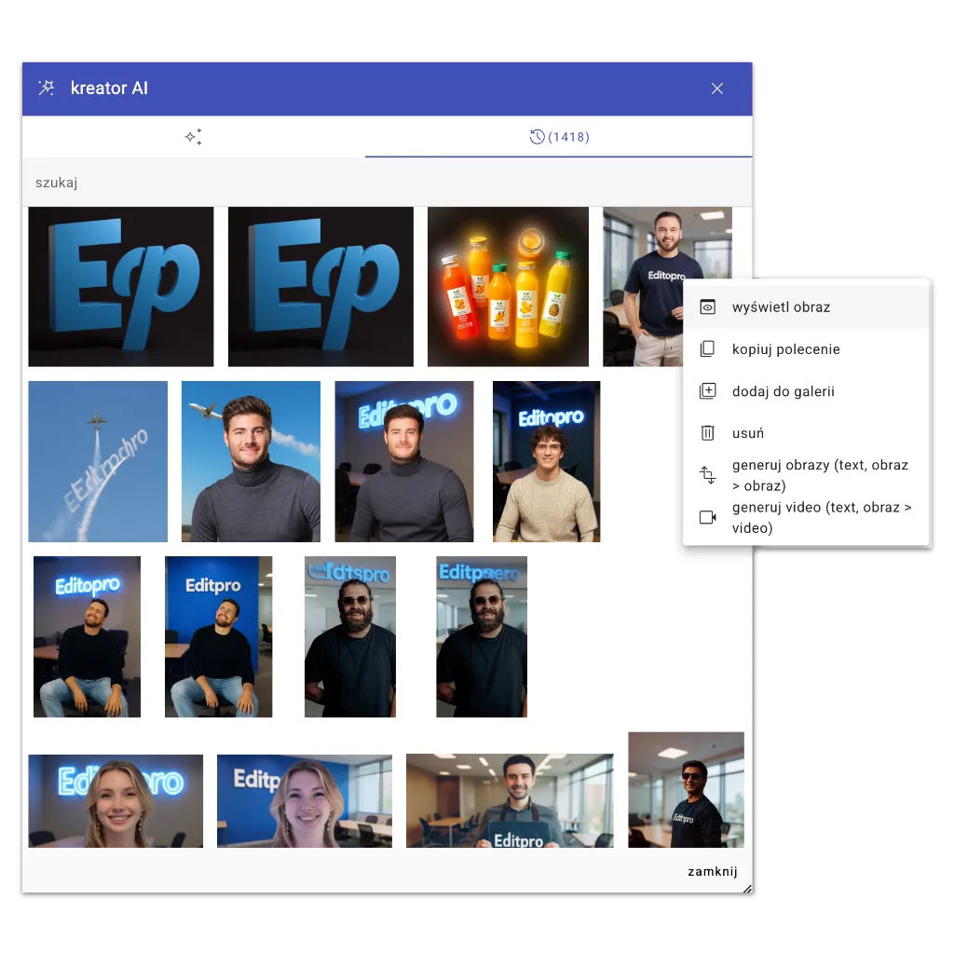Select 'wyświetl obraz' from context menu
Viewport: 954px width, 954px height.
click(781, 307)
